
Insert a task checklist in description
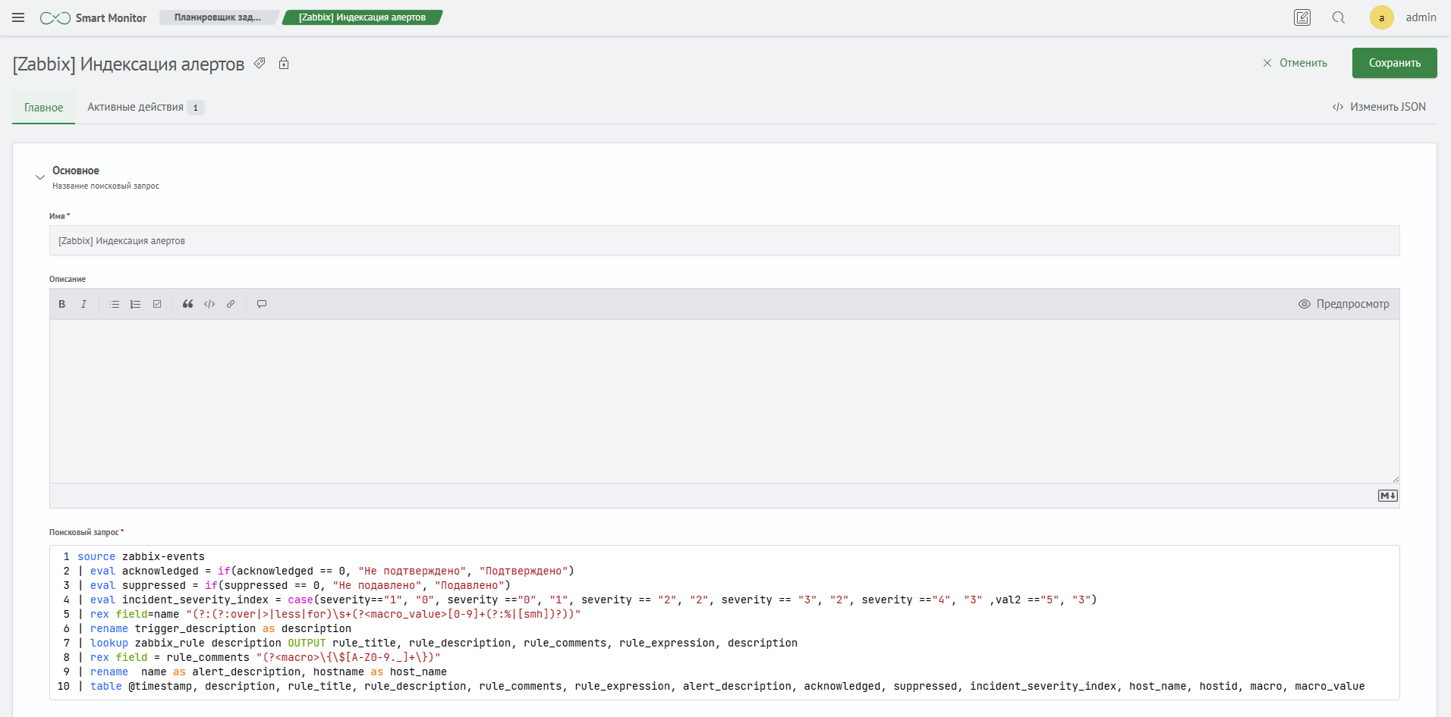[x=157, y=304]
